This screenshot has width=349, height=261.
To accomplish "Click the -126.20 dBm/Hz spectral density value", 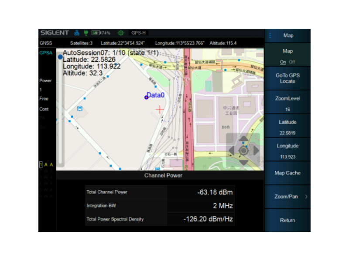I will (208, 219).
